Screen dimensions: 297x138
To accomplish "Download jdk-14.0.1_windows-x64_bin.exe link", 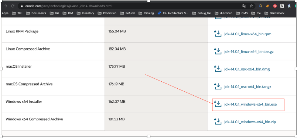I will tap(250, 104).
